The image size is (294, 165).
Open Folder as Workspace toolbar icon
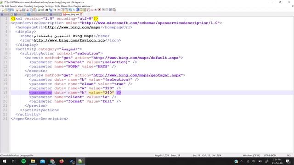pos(92,10)
